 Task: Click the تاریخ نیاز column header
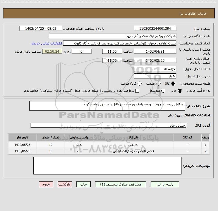tap(22, 138)
